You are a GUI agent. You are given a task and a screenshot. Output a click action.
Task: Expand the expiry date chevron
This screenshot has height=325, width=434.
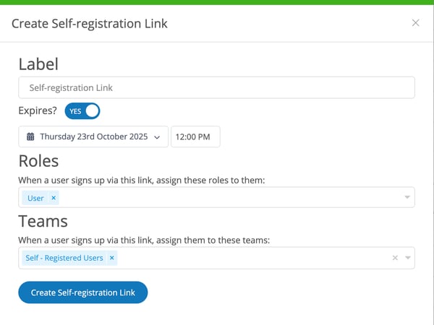[157, 136]
